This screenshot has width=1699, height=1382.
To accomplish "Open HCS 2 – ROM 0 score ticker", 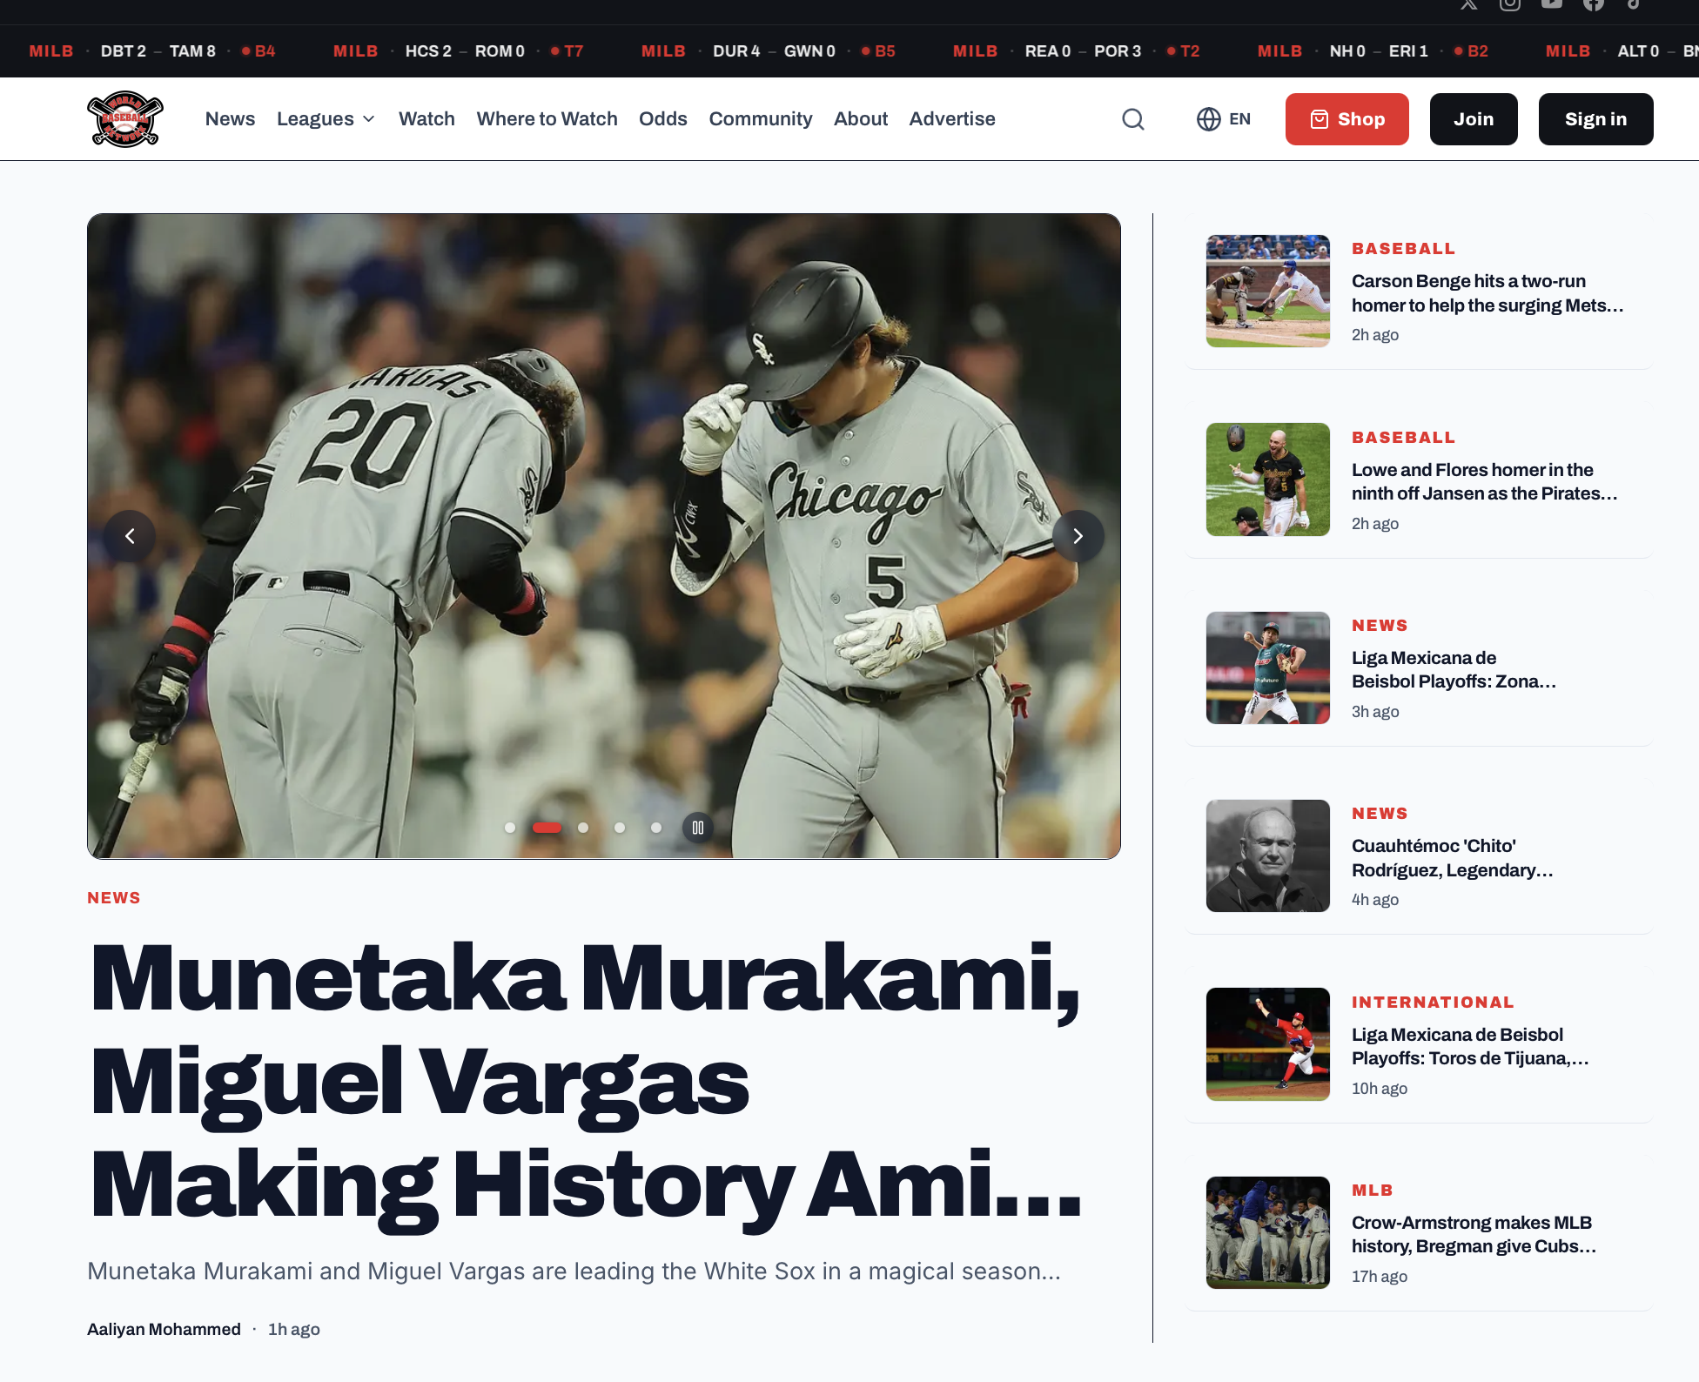I will pyautogui.click(x=458, y=51).
